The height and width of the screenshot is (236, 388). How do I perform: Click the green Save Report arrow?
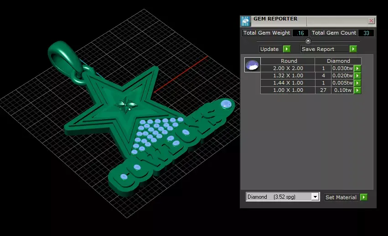[353, 49]
